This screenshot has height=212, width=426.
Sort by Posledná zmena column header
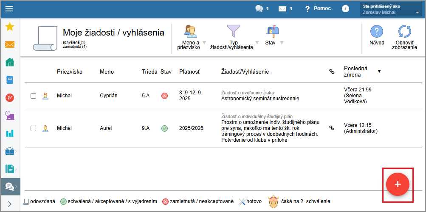tap(356, 72)
